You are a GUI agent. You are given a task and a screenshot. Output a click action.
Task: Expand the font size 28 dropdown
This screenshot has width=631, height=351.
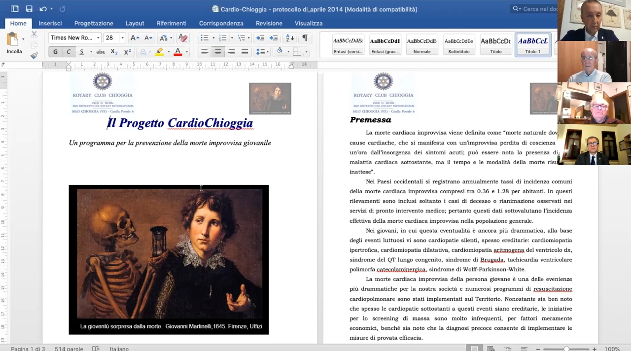[122, 38]
